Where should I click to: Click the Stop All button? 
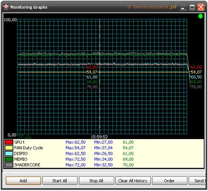[x=96, y=180]
